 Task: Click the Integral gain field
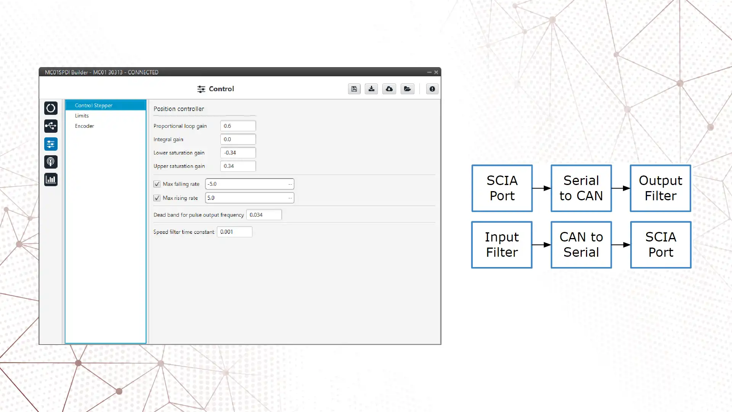pyautogui.click(x=238, y=139)
